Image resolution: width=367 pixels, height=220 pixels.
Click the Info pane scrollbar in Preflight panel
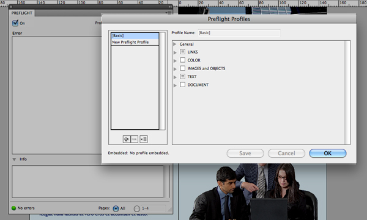point(166,182)
